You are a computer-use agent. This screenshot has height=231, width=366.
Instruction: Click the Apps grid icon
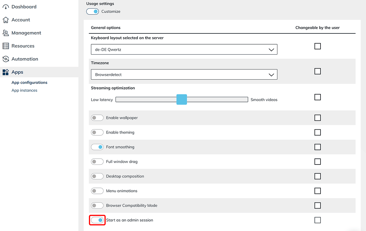[6, 72]
